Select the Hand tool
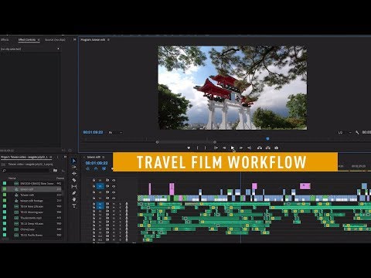371x278 pixels. pos(74,199)
